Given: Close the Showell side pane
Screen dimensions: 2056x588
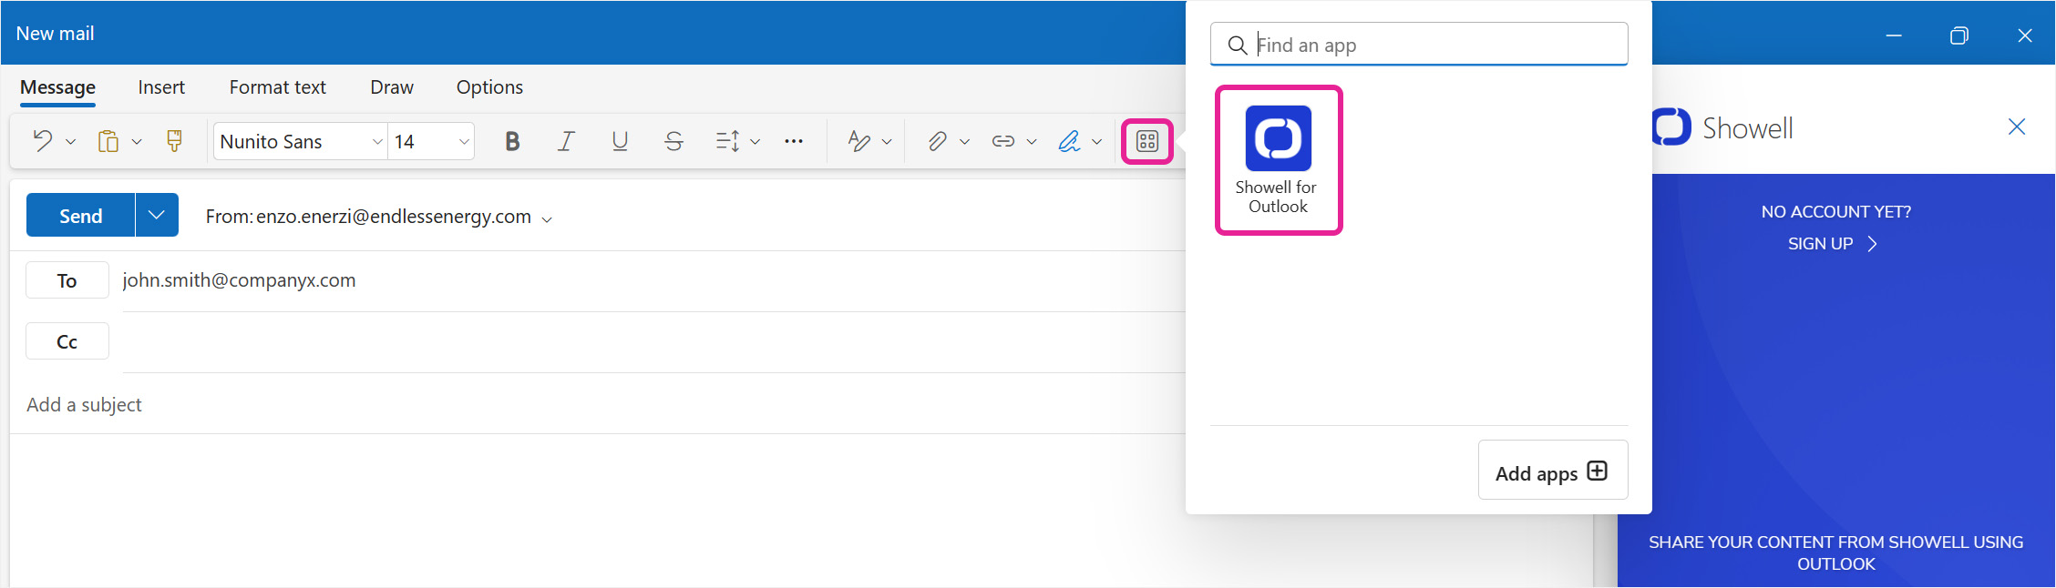Looking at the screenshot, I should click(2017, 127).
